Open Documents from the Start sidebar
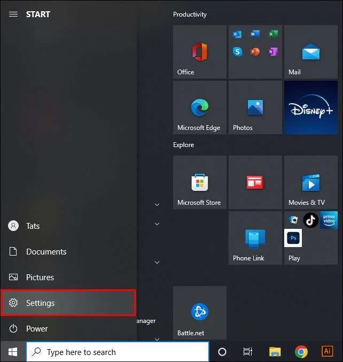 point(68,251)
